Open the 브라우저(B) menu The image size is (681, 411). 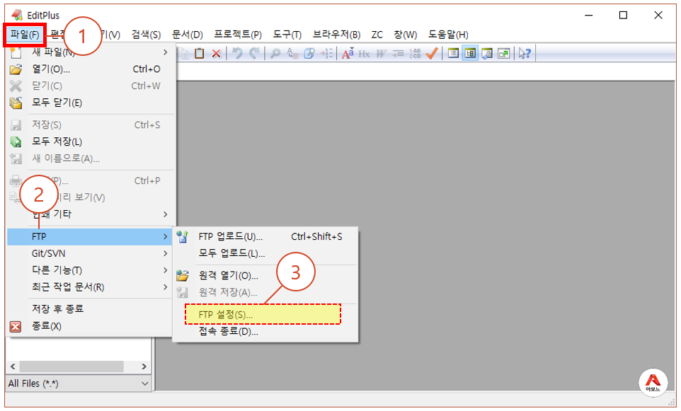(336, 35)
